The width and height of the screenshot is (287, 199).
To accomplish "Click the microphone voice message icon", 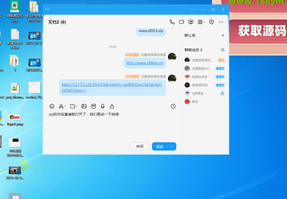I will click(103, 106).
